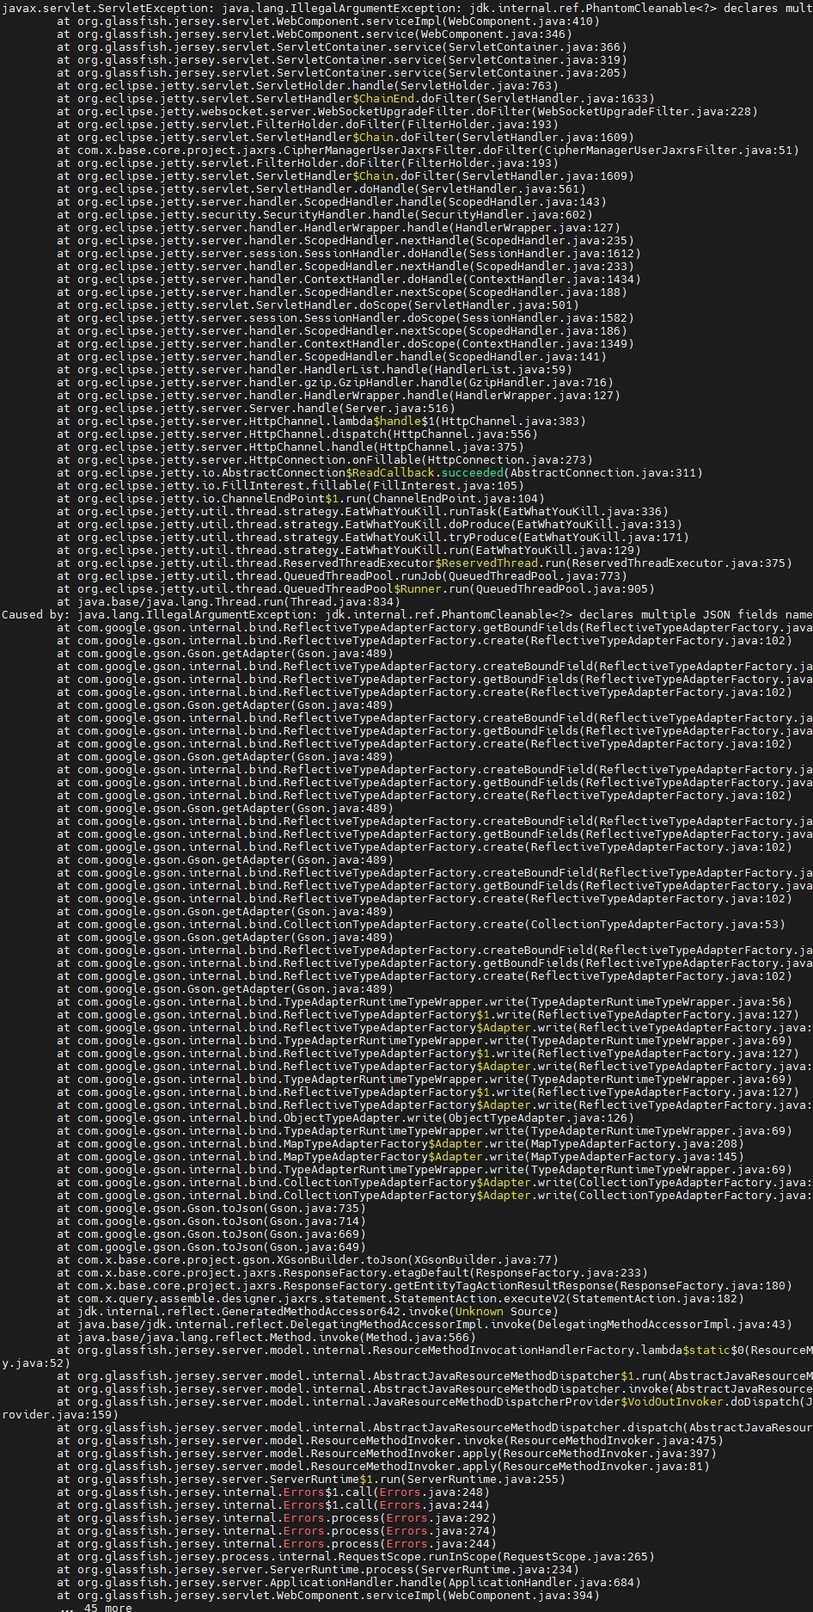Screen dimensions: 813x1612
Task: Select the ContextHandler.java:1349 line
Action: pyautogui.click(x=345, y=343)
